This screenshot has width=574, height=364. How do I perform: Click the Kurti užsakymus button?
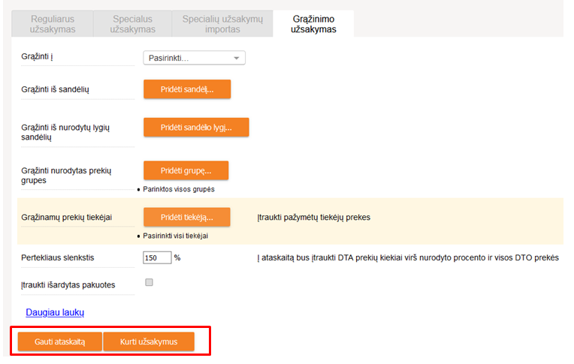point(149,341)
